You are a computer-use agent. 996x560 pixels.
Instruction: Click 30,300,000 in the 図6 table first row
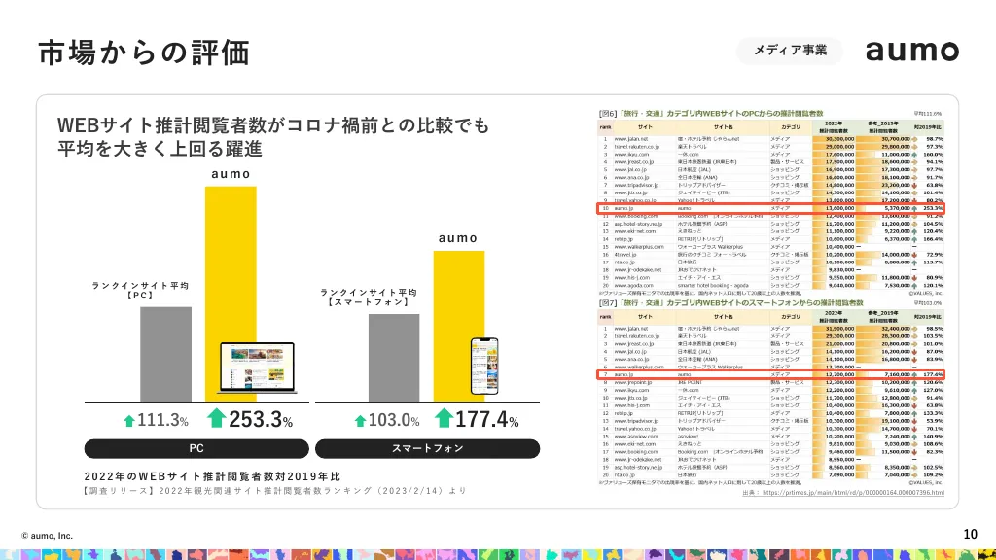[839, 138]
